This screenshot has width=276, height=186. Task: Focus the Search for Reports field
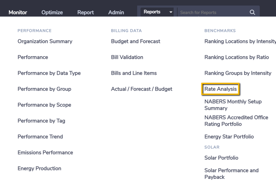pyautogui.click(x=213, y=12)
